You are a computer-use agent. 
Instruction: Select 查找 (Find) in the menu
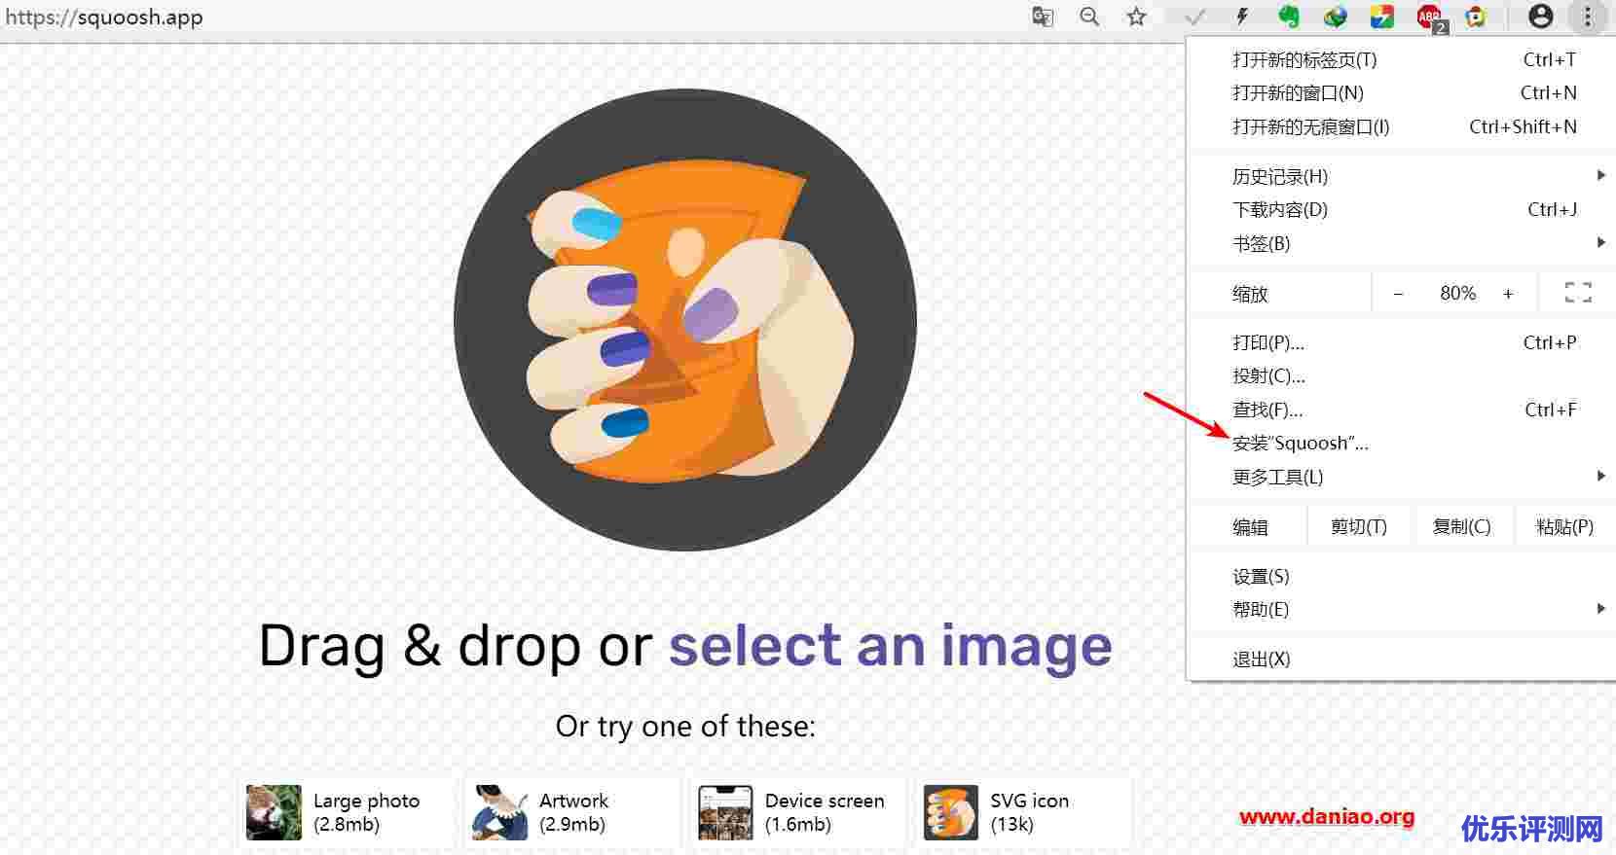(1401, 410)
